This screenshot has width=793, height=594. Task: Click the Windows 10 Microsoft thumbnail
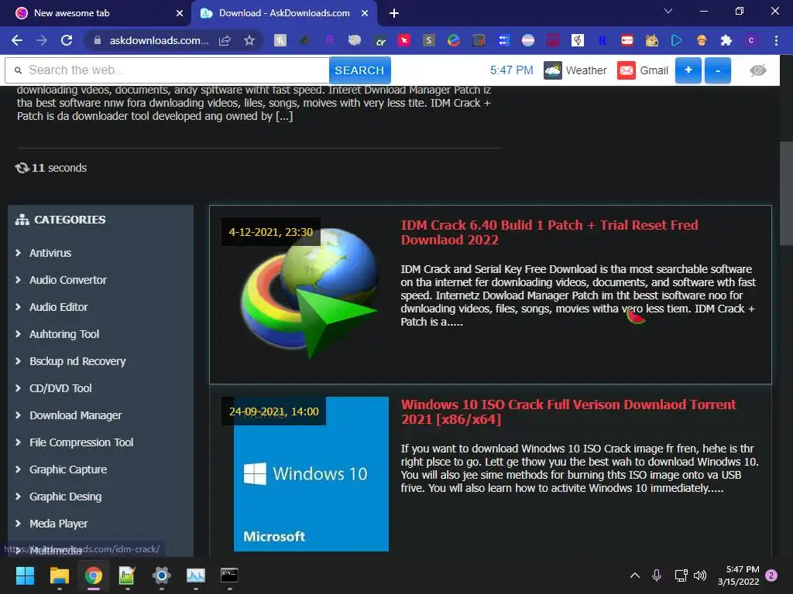point(311,474)
